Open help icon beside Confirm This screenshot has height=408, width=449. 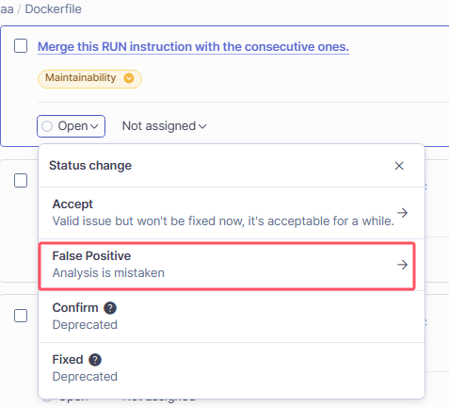pyautogui.click(x=110, y=308)
